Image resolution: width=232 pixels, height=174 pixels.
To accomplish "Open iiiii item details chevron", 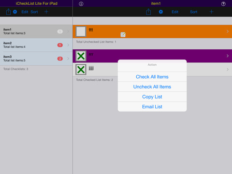I will click(x=228, y=70).
